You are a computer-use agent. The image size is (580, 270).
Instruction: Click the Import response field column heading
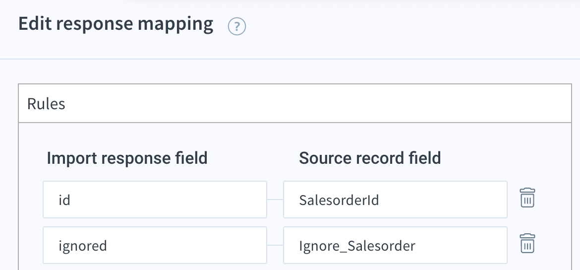click(127, 158)
